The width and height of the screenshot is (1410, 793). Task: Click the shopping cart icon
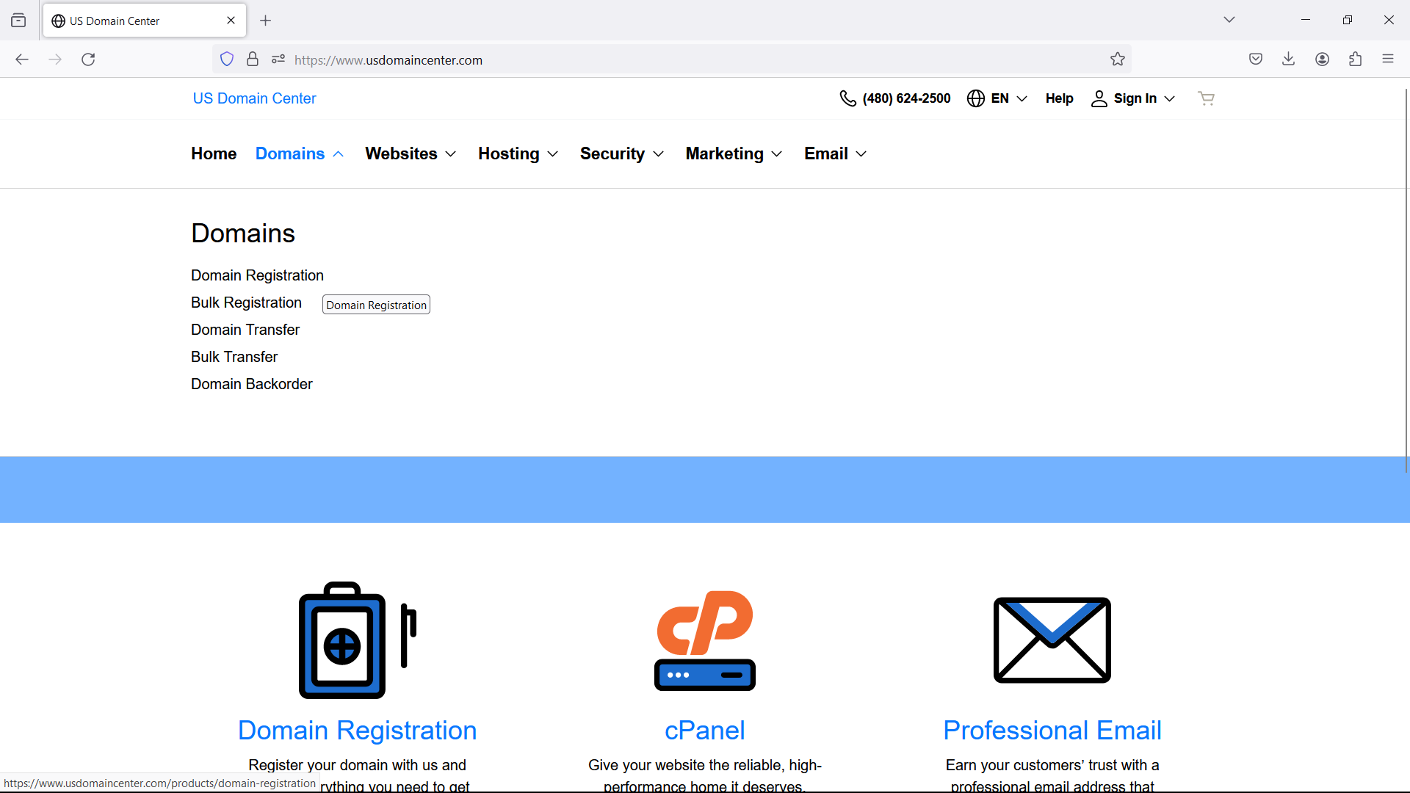pos(1206,98)
